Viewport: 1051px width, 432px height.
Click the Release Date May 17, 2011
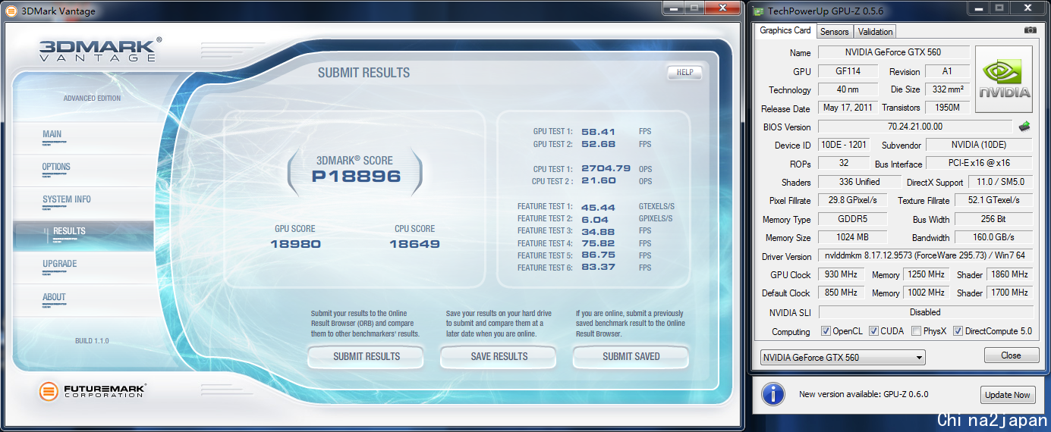[848, 108]
